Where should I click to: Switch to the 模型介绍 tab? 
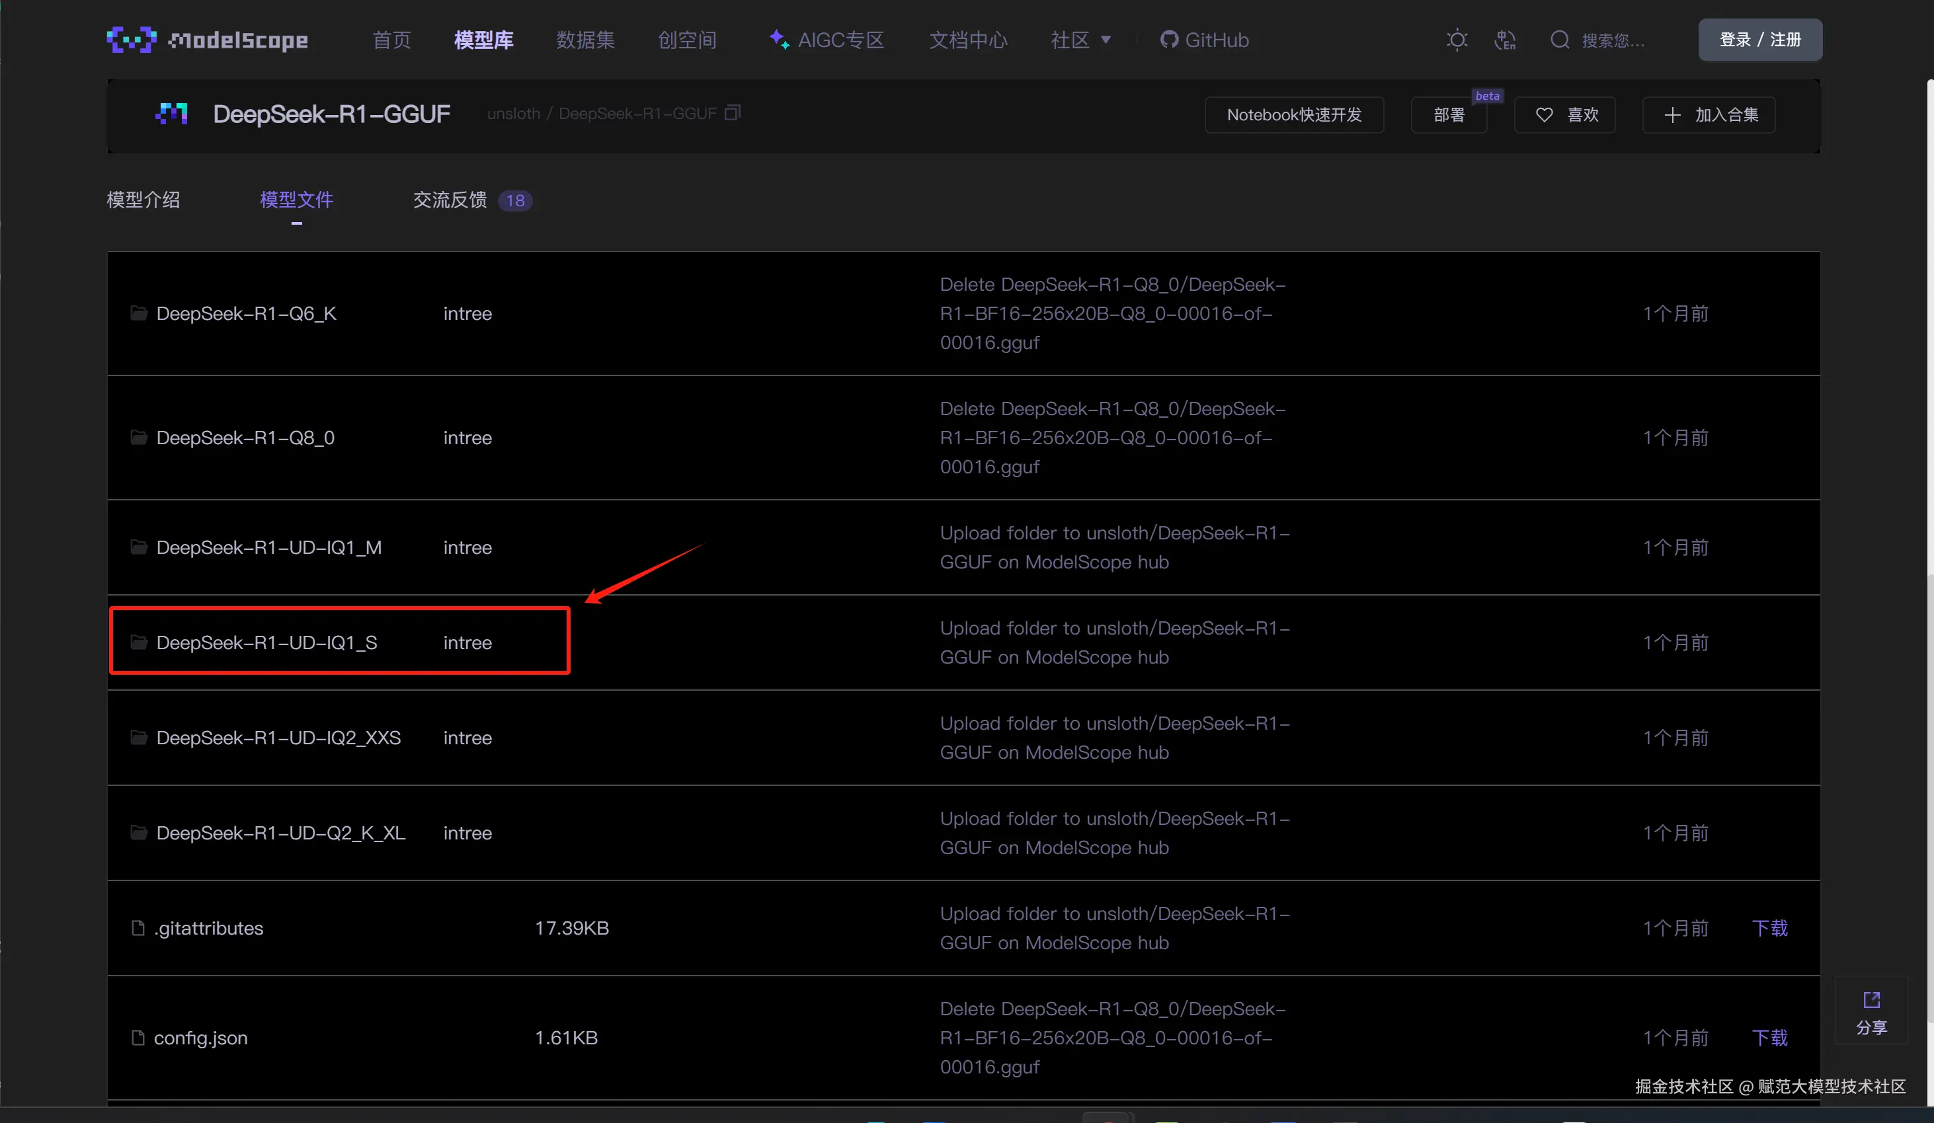pos(143,200)
